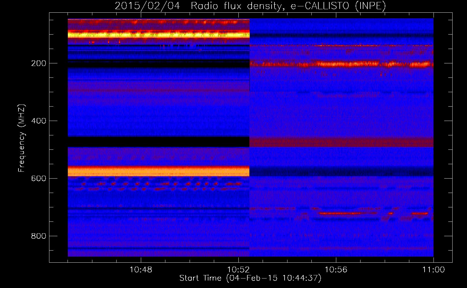Viewport: 467px width, 288px height.
Task: Click the '800' frequency axis label
Action: tap(39, 236)
